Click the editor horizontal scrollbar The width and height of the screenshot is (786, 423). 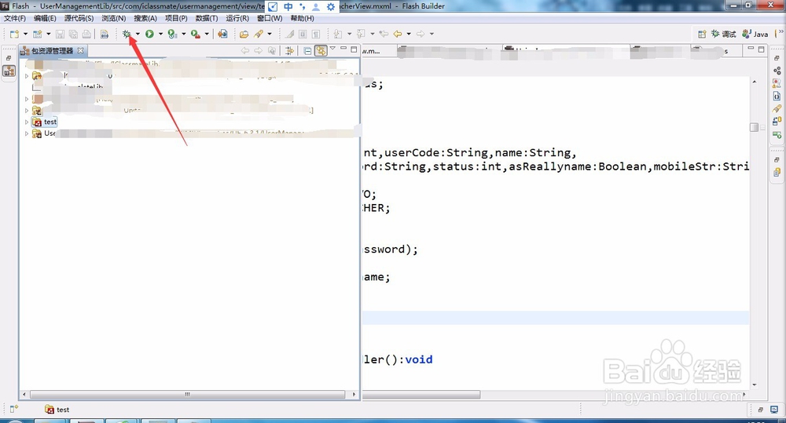[x=421, y=395]
